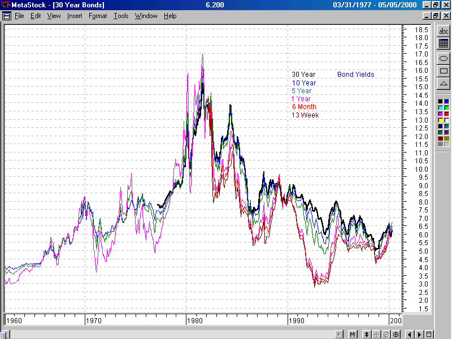Open the chart list icon at bottom right
452x339 pixels.
coord(429,334)
